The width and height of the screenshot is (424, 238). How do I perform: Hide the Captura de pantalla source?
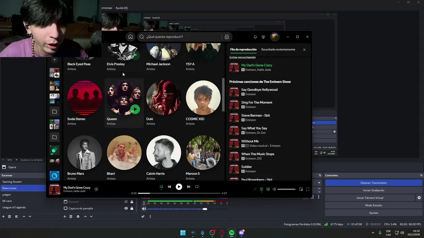pos(126,208)
